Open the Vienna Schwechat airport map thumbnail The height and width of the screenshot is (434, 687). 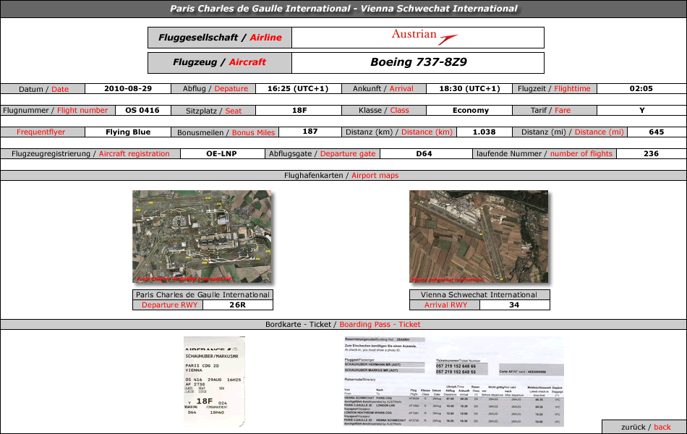[479, 237]
